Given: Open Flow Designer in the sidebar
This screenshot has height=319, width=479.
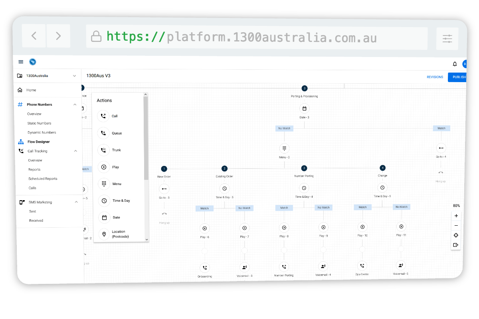Looking at the screenshot, I should coord(38,142).
